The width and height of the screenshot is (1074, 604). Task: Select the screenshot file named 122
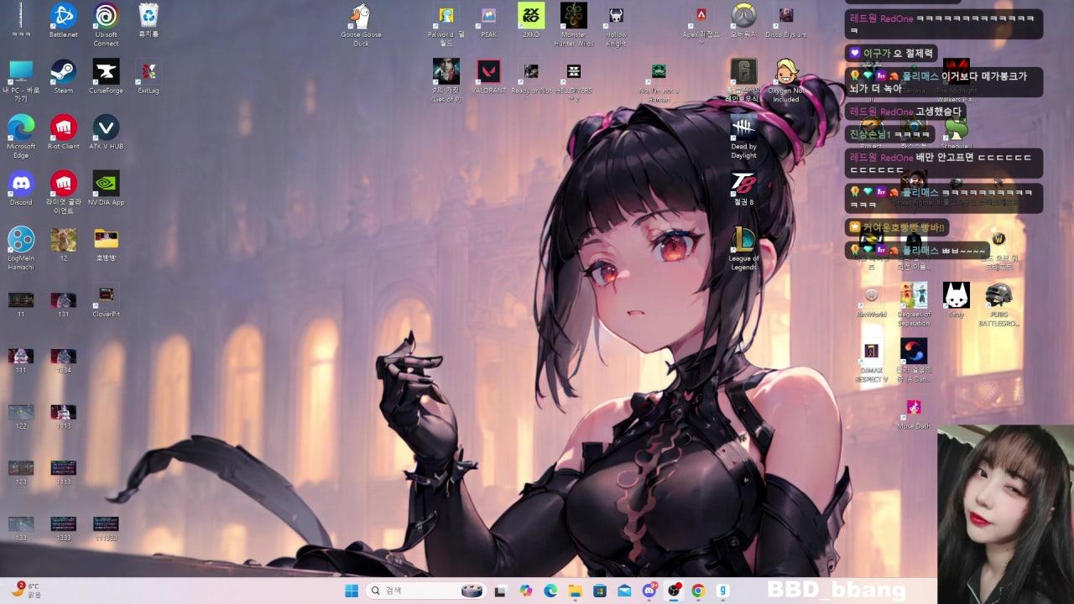21,416
